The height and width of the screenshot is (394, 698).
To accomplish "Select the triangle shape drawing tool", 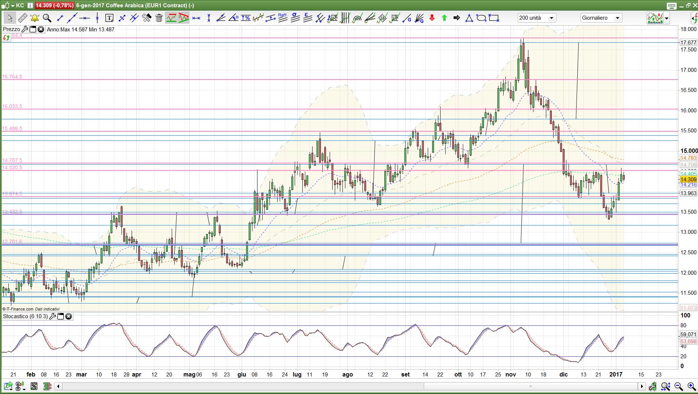I will click(469, 18).
